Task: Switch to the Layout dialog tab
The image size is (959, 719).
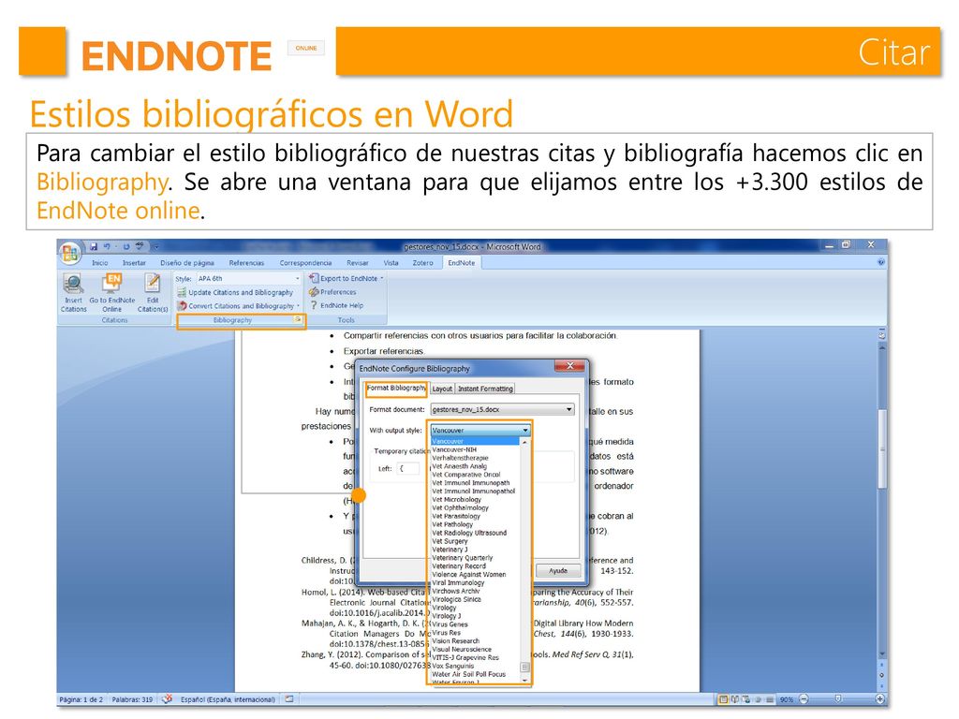Action: [442, 389]
